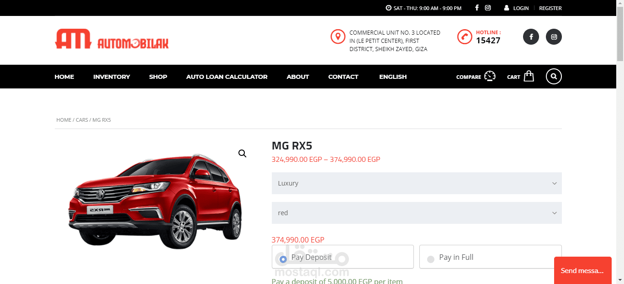Click the Compare link text
Image resolution: width=624 pixels, height=284 pixels.
point(469,77)
